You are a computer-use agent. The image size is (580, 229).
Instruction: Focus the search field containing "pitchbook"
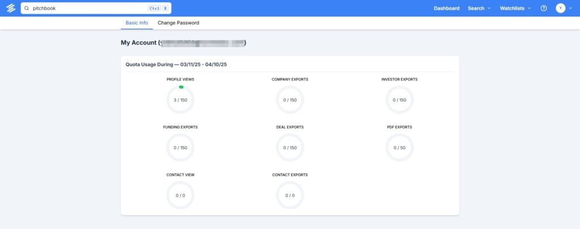85,9
